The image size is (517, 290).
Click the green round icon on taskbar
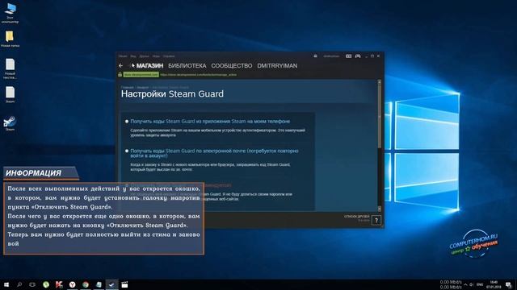tap(46, 284)
